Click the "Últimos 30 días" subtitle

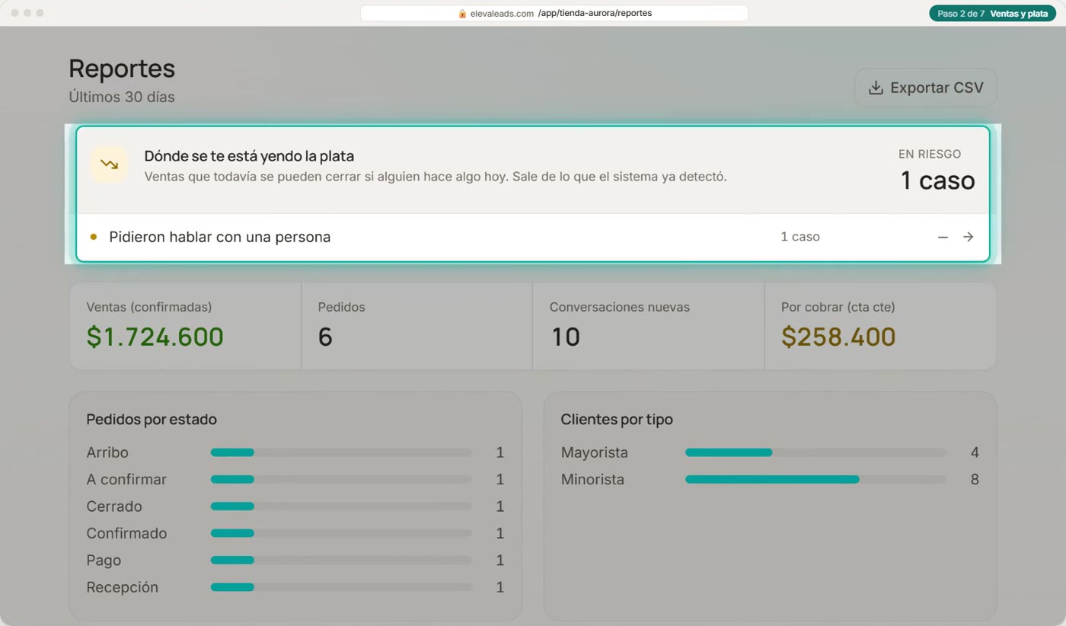(x=122, y=97)
